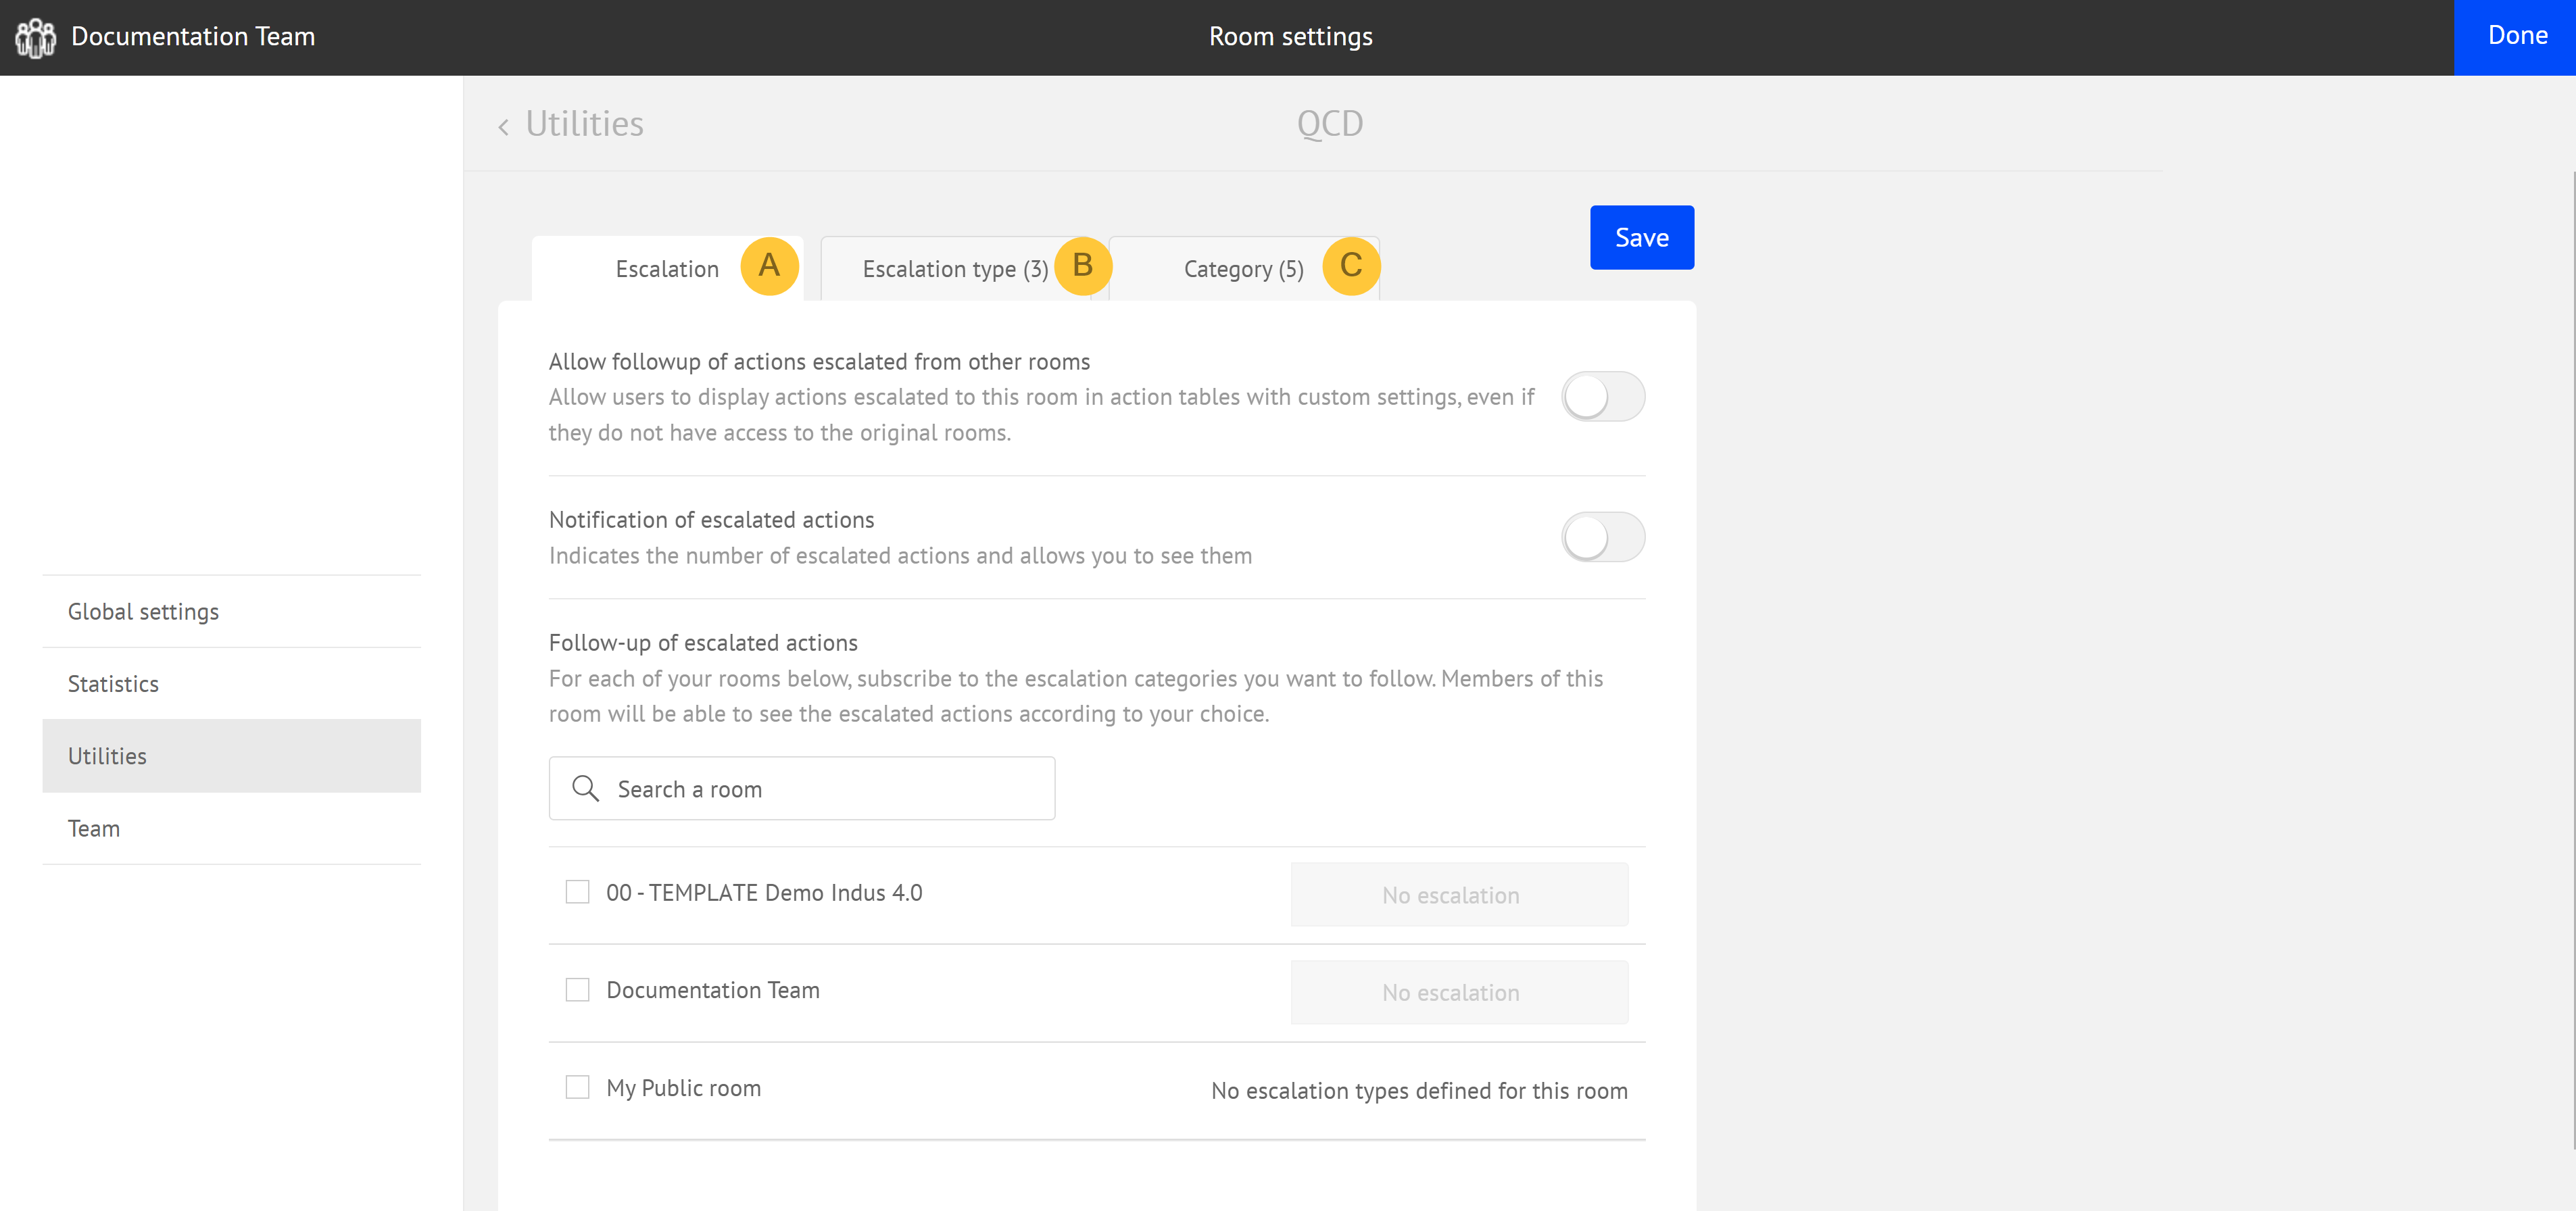
Task: Switch to the Escalation tab
Action: 667,269
